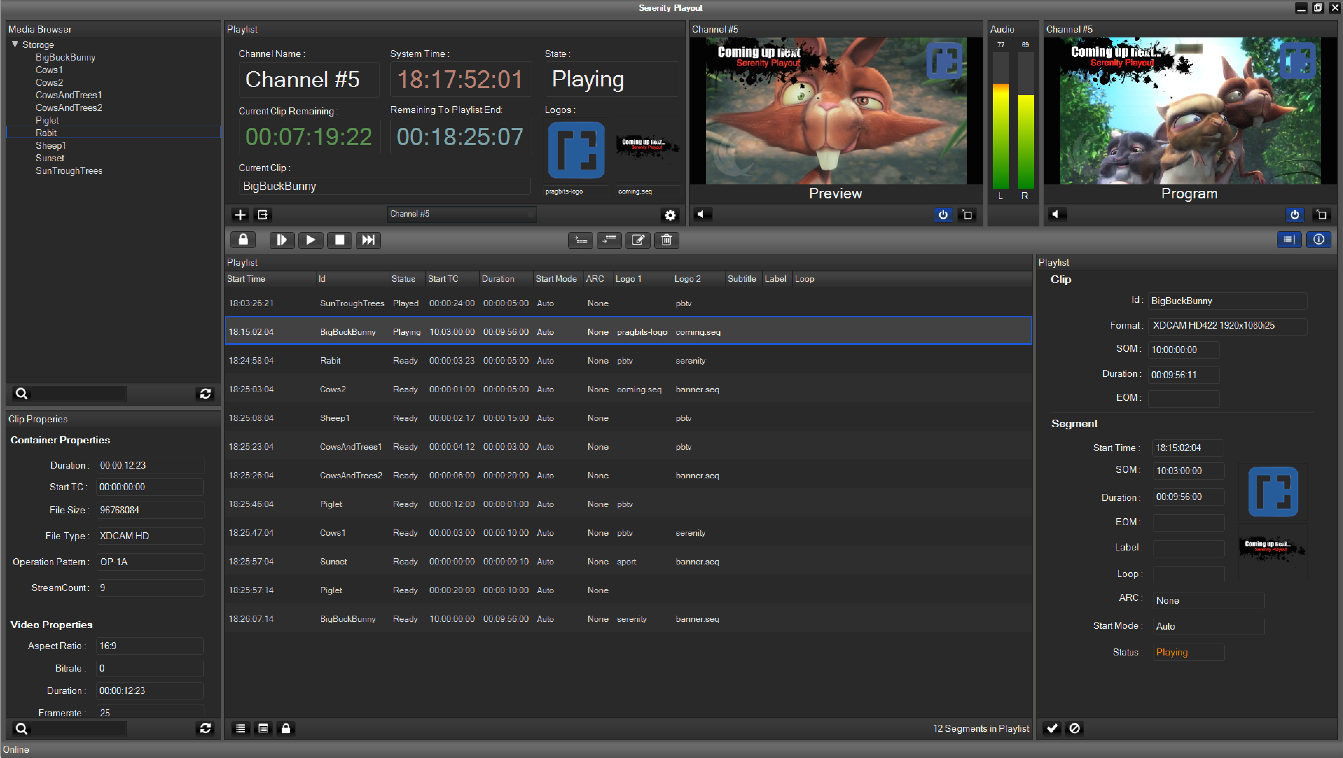Select the Sheep1 playlist row
This screenshot has height=758, width=1343.
(x=628, y=418)
